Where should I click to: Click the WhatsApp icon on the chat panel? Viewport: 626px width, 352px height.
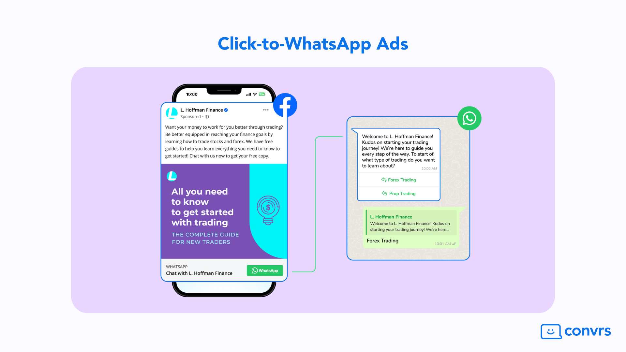(x=469, y=119)
